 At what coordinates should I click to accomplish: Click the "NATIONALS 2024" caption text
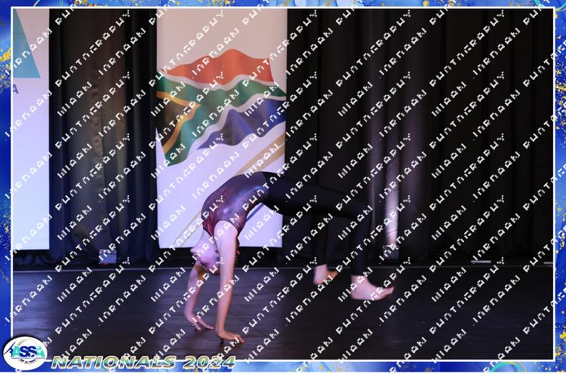click(x=143, y=362)
